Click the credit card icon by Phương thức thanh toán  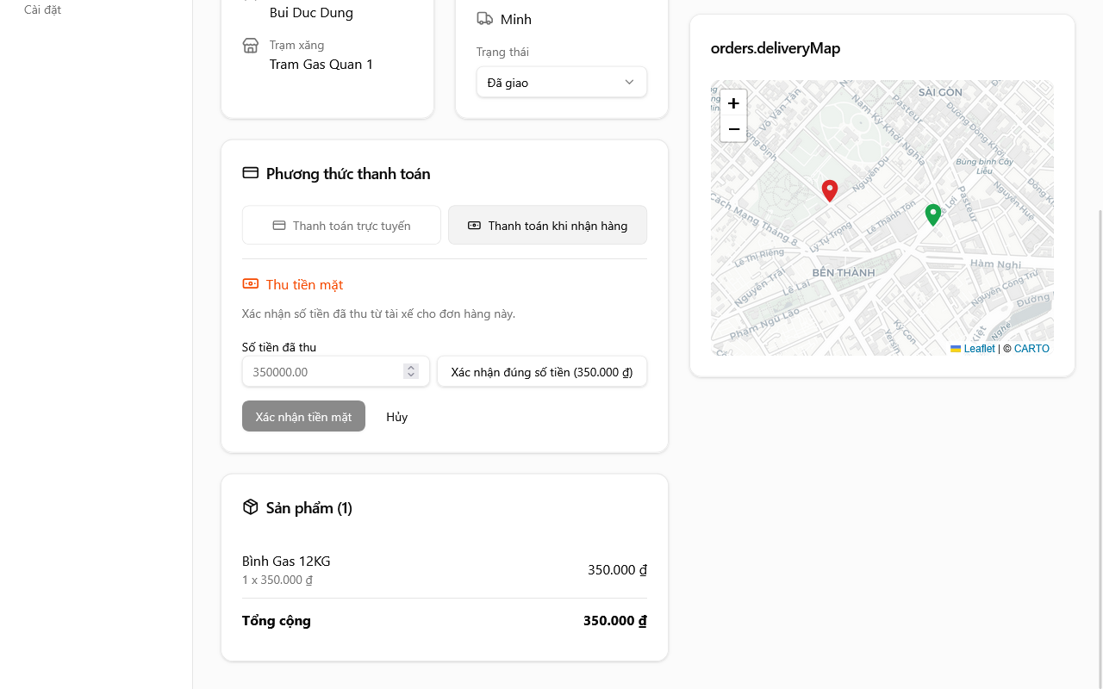pyautogui.click(x=251, y=173)
